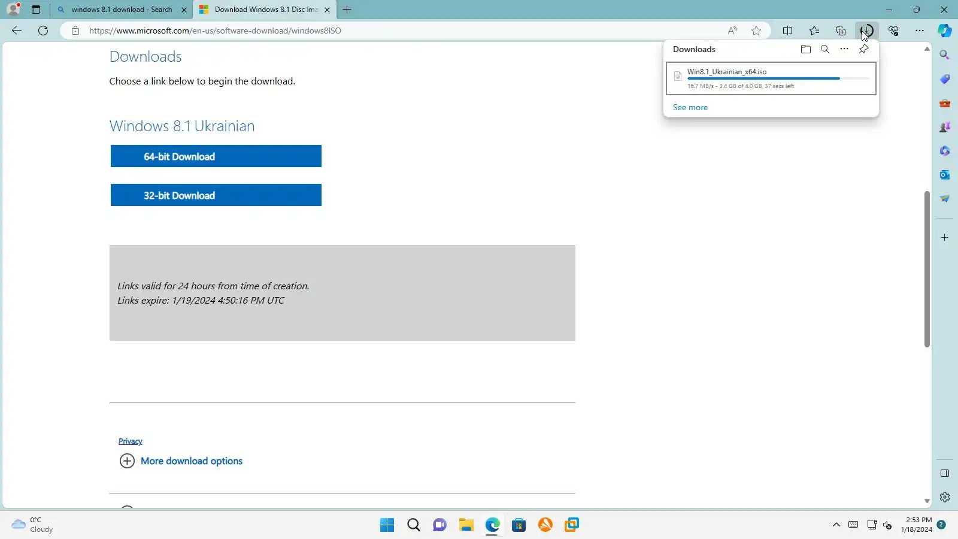Open more options in Downloads panel
Viewport: 958px width, 539px height.
(844, 49)
